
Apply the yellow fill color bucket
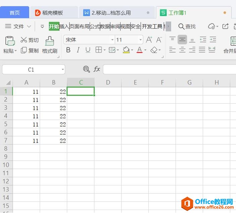126,50
